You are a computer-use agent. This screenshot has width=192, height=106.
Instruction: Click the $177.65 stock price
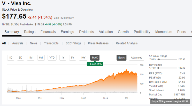(x=14, y=16)
